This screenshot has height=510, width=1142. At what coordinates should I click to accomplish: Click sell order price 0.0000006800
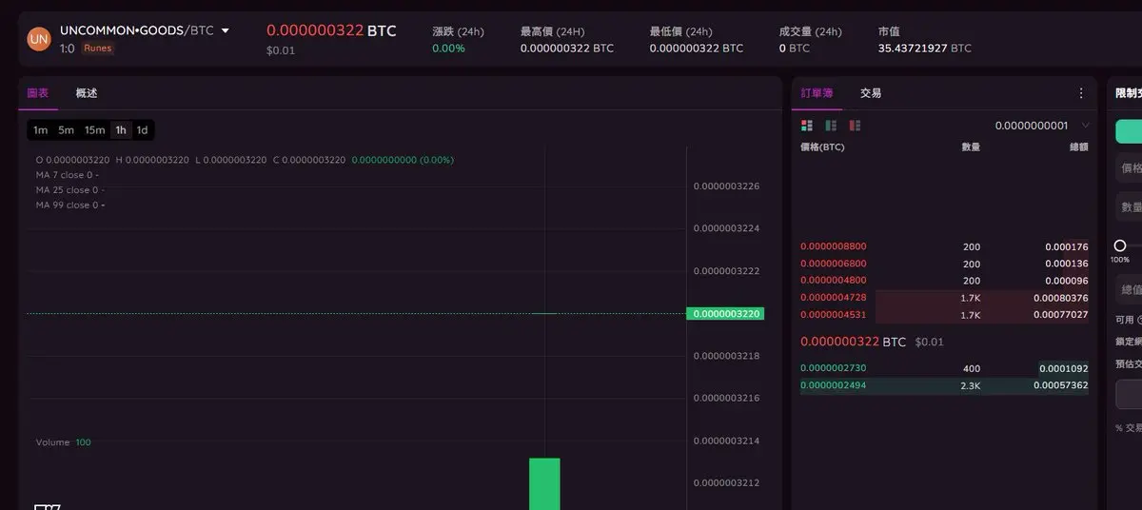tap(833, 264)
